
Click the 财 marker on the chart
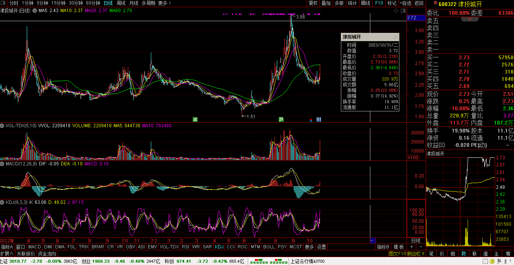click(319, 120)
